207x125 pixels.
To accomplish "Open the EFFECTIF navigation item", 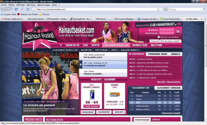I will pos(95,45).
